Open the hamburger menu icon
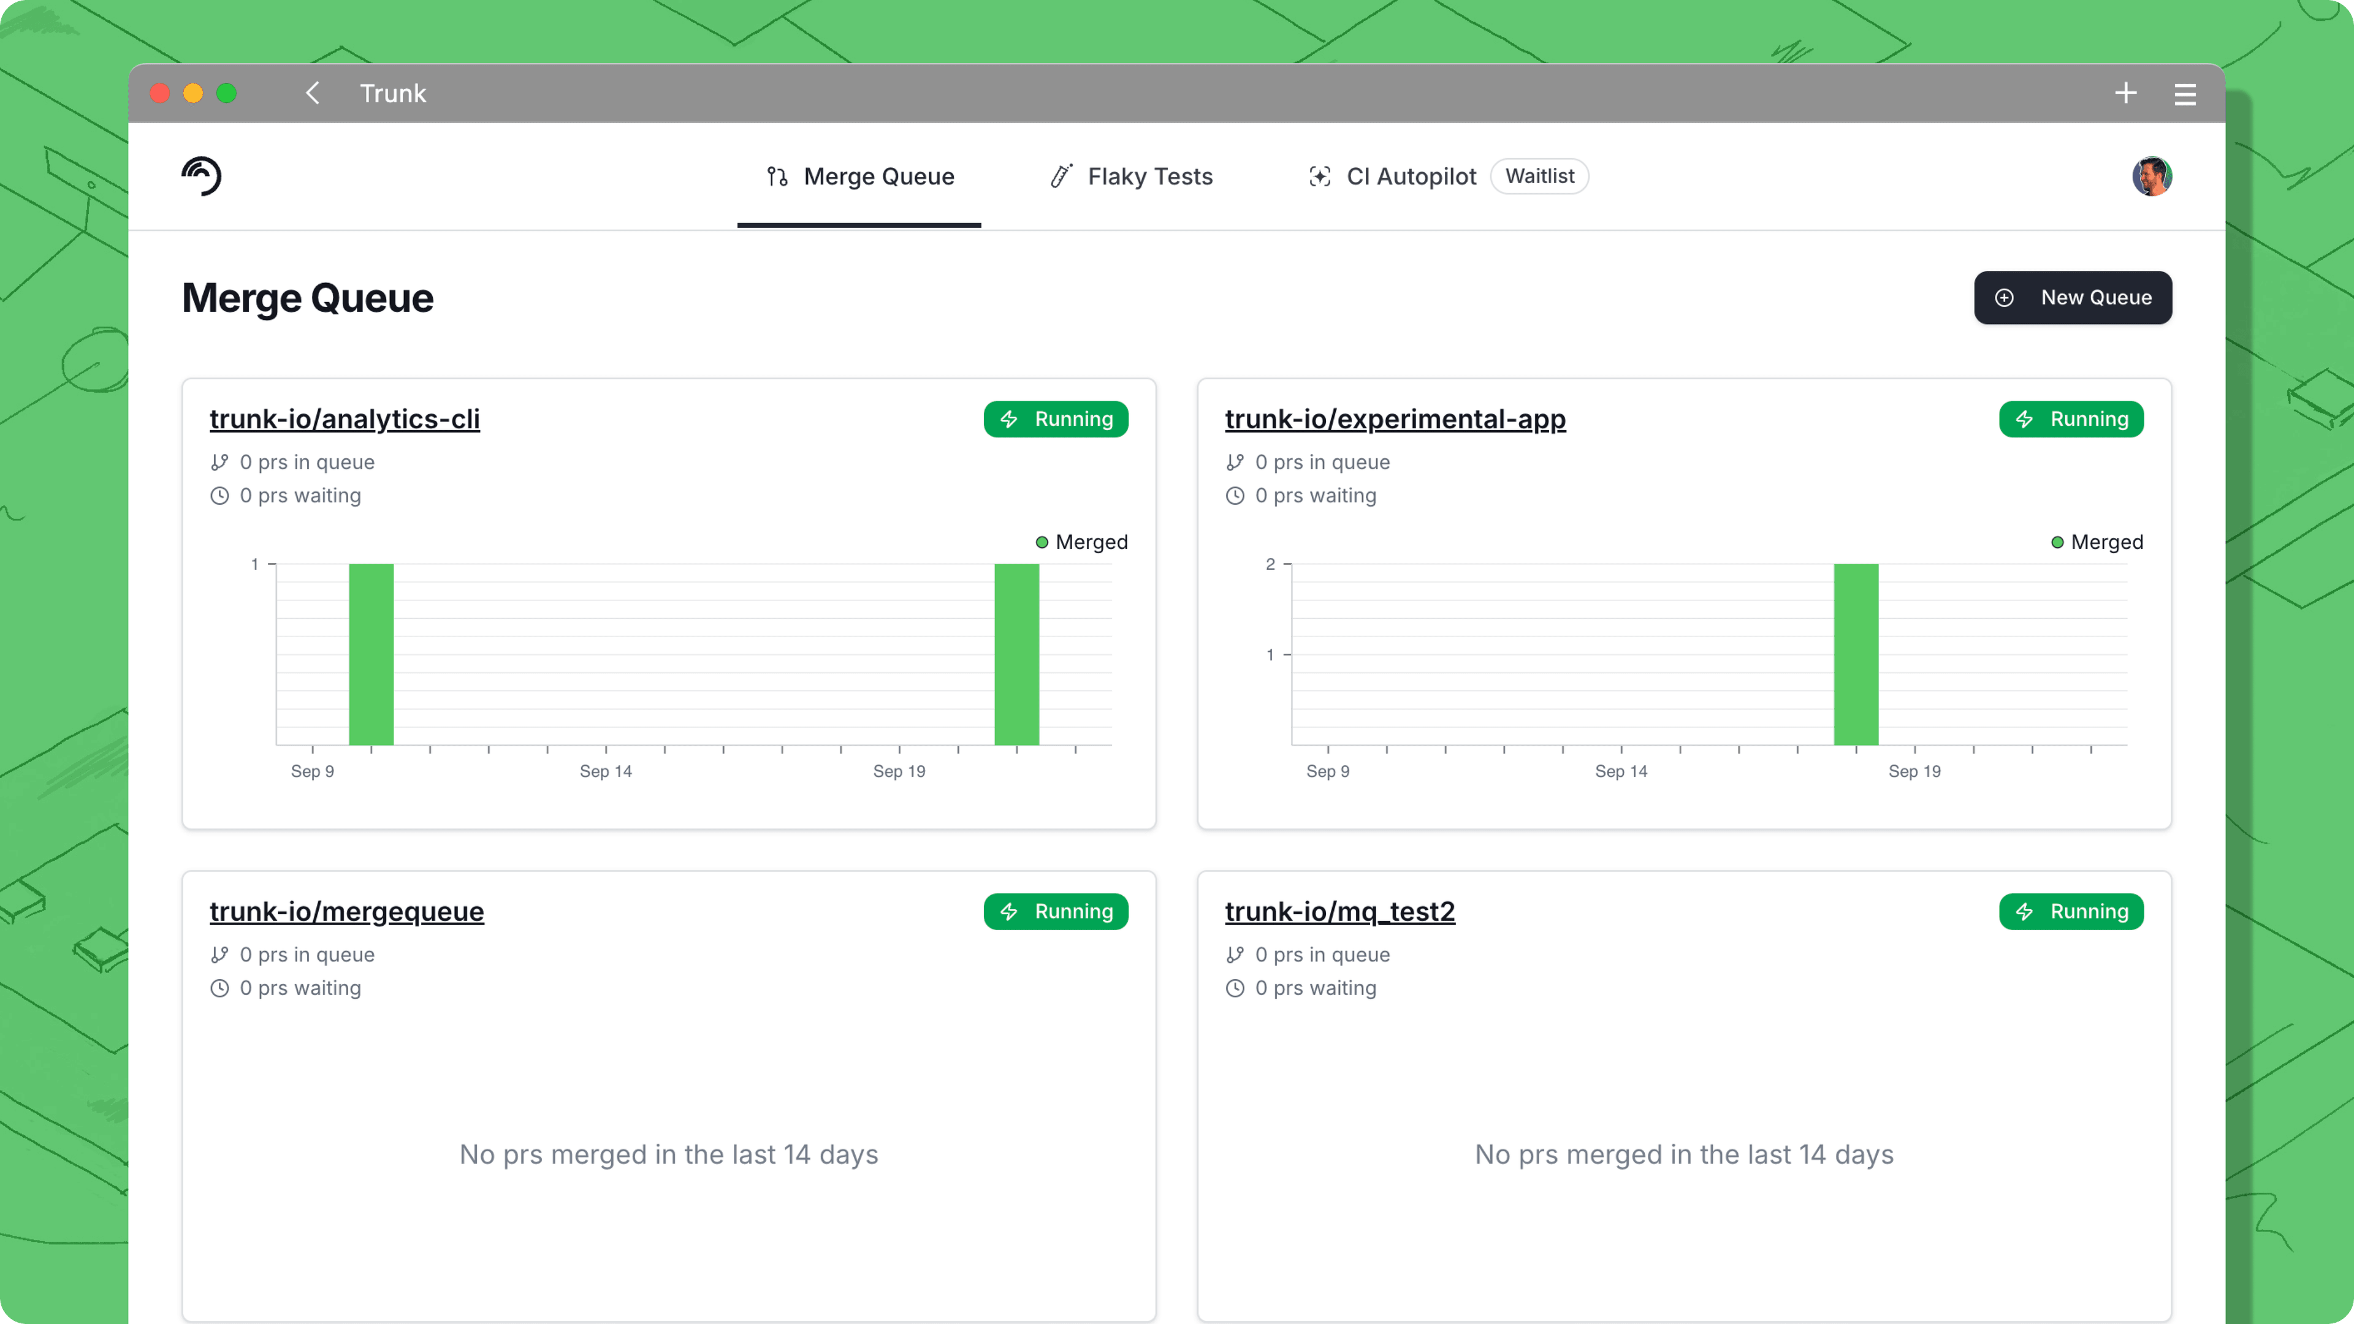Viewport: 2354px width, 1324px height. [x=2185, y=94]
